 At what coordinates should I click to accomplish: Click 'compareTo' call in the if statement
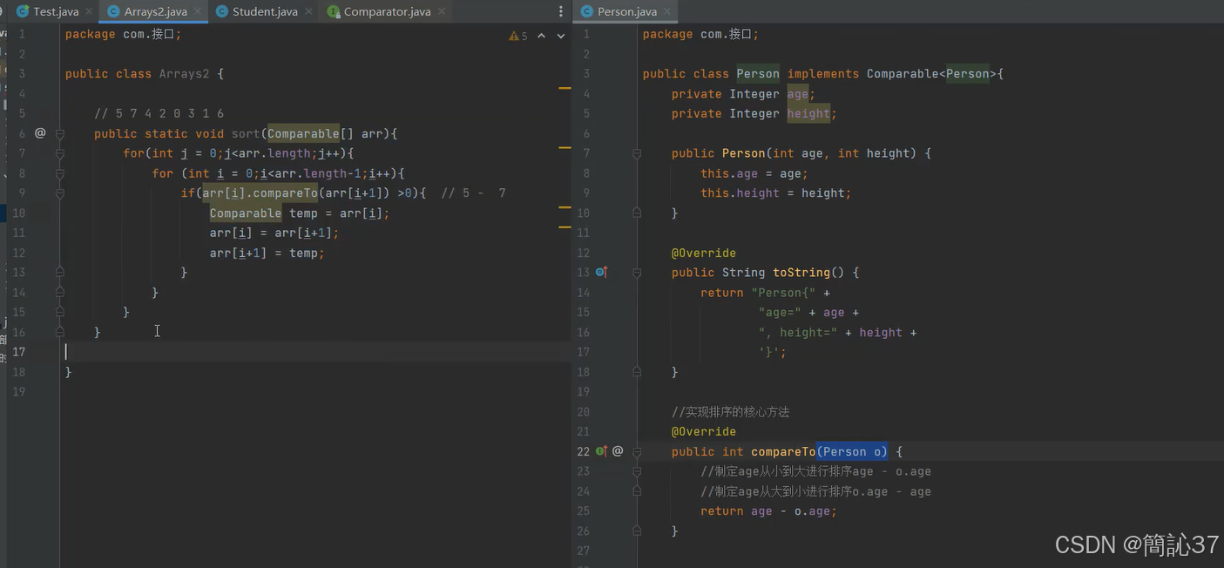(286, 193)
